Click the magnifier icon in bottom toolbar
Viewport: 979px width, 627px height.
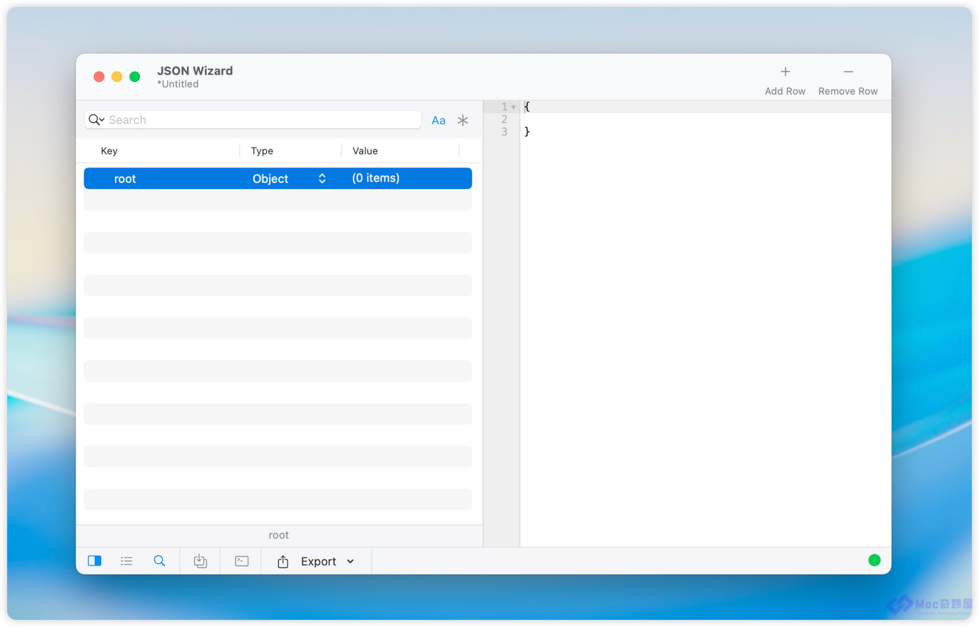point(159,561)
